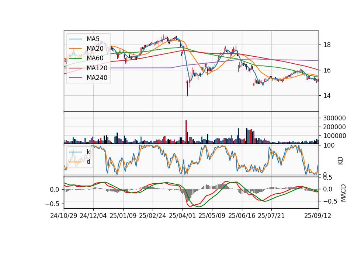This screenshot has height=254, width=354.
Task: Click the −0.5 tick on MACD left axis
Action: click(52, 204)
